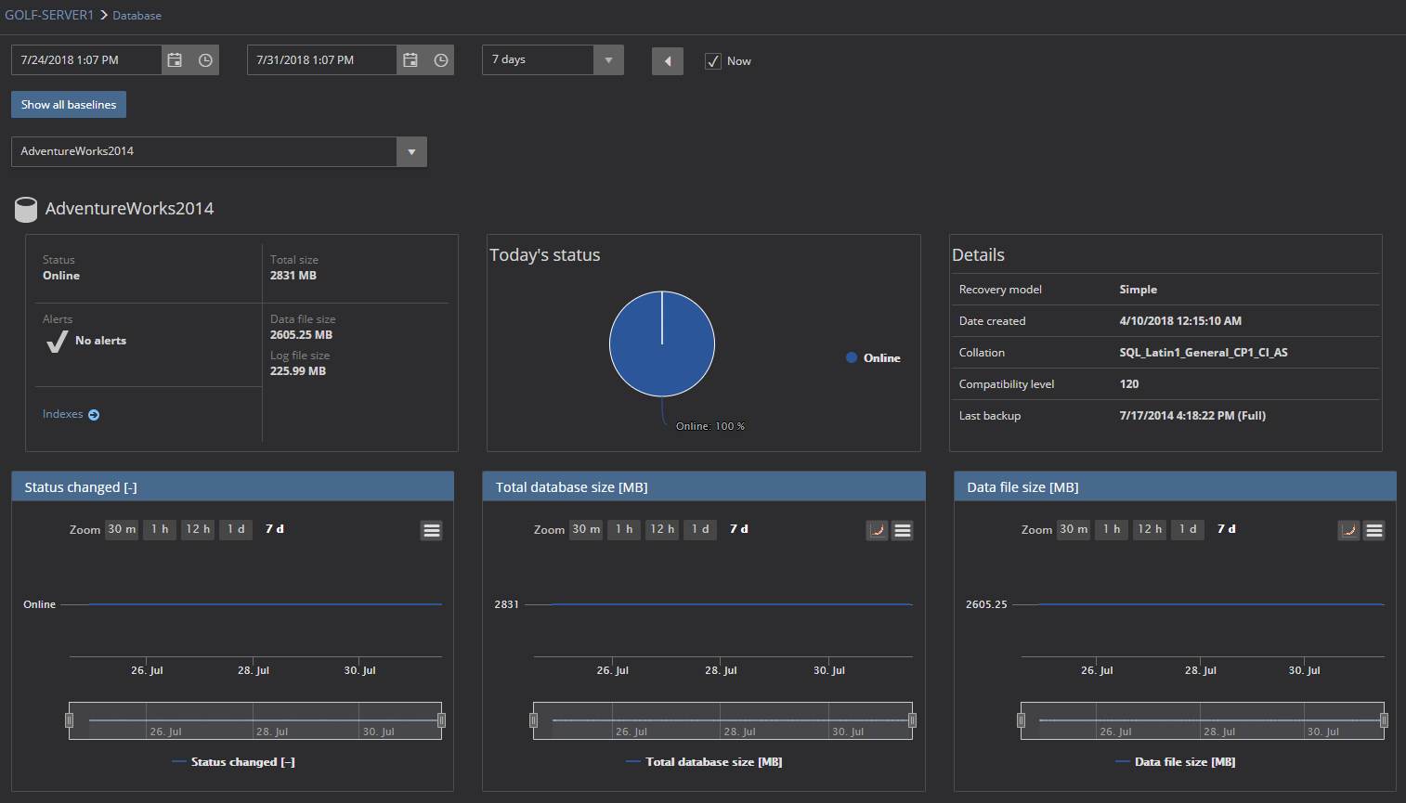
Task: Set Data file size zoom to 1 h
Action: pyautogui.click(x=1112, y=529)
